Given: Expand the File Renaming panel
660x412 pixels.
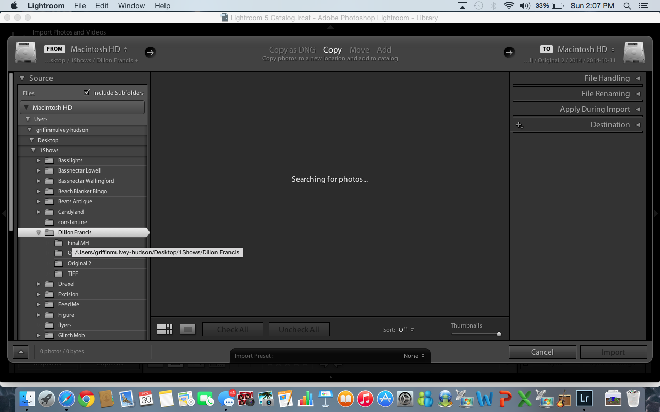Looking at the screenshot, I should tap(638, 94).
